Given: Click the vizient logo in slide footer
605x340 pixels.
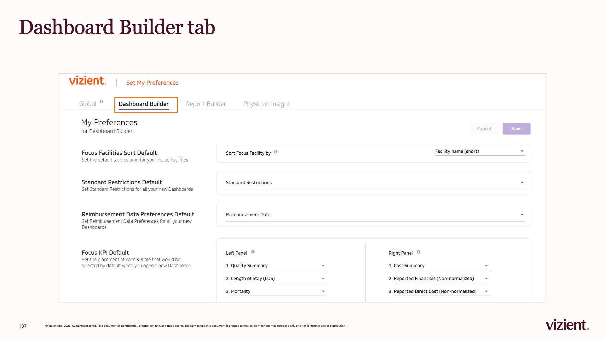Looking at the screenshot, I should (567, 325).
